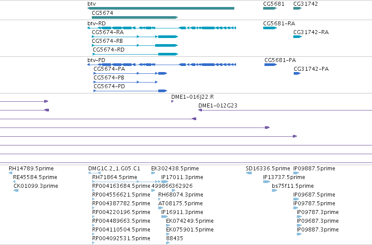Viewport: 372px width, 245px height.
Task: Select the CG5674-RB transcript
Action: pos(135,45)
